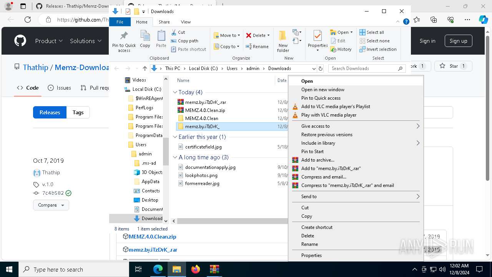Open the Microsoft Edge taskbar icon

[158, 269]
